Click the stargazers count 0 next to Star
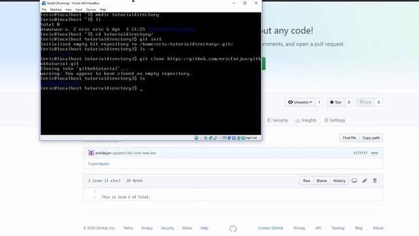 coord(349,102)
